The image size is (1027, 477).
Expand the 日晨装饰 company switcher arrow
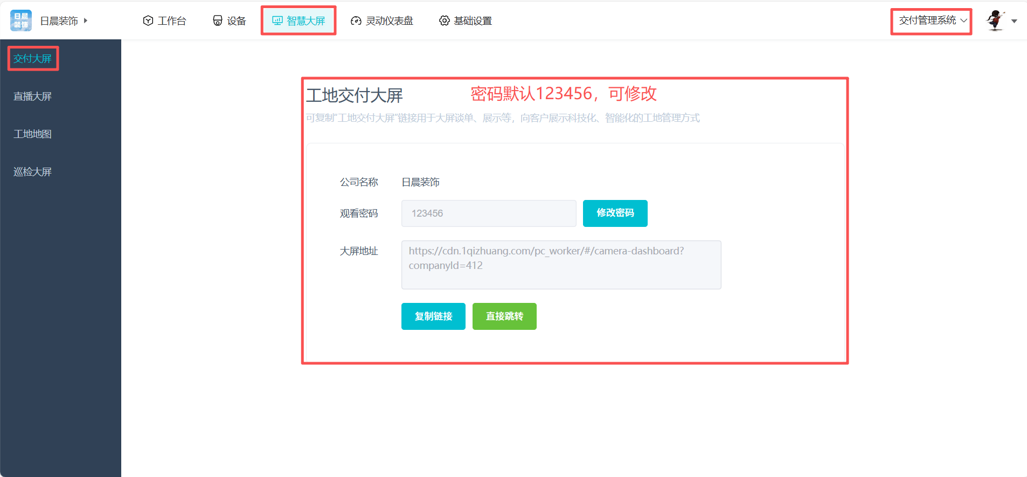pos(86,20)
